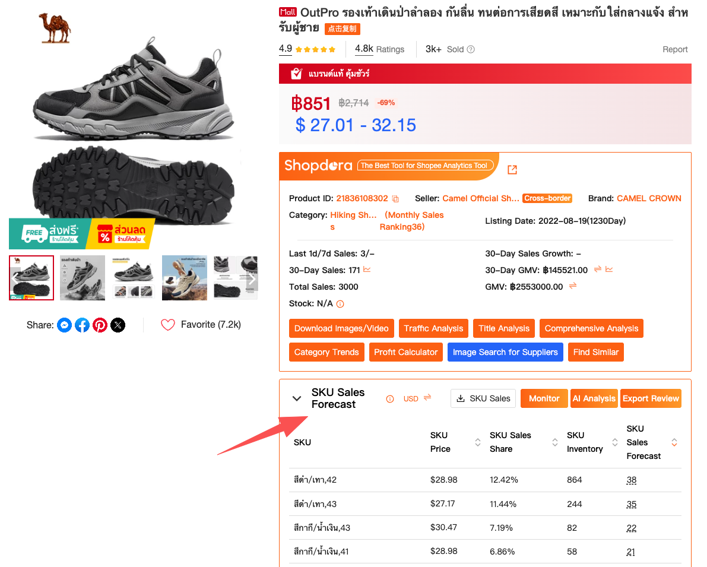Select the tan shoe thumbnail image
Image resolution: width=707 pixels, height=567 pixels.
coord(185,278)
